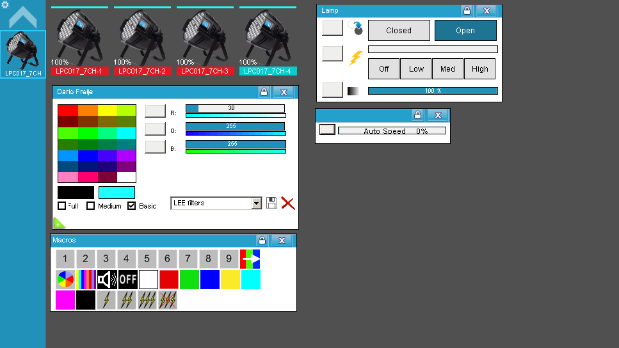Click the OFF macro icon
The image size is (619, 348).
(127, 280)
